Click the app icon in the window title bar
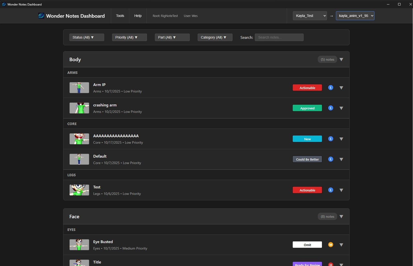Image resolution: width=413 pixels, height=266 pixels. 4,4
